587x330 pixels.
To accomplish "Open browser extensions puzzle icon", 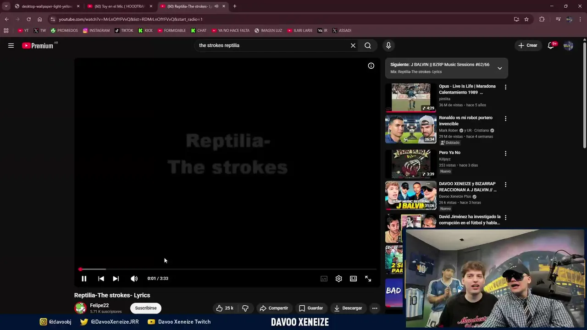I will (542, 19).
